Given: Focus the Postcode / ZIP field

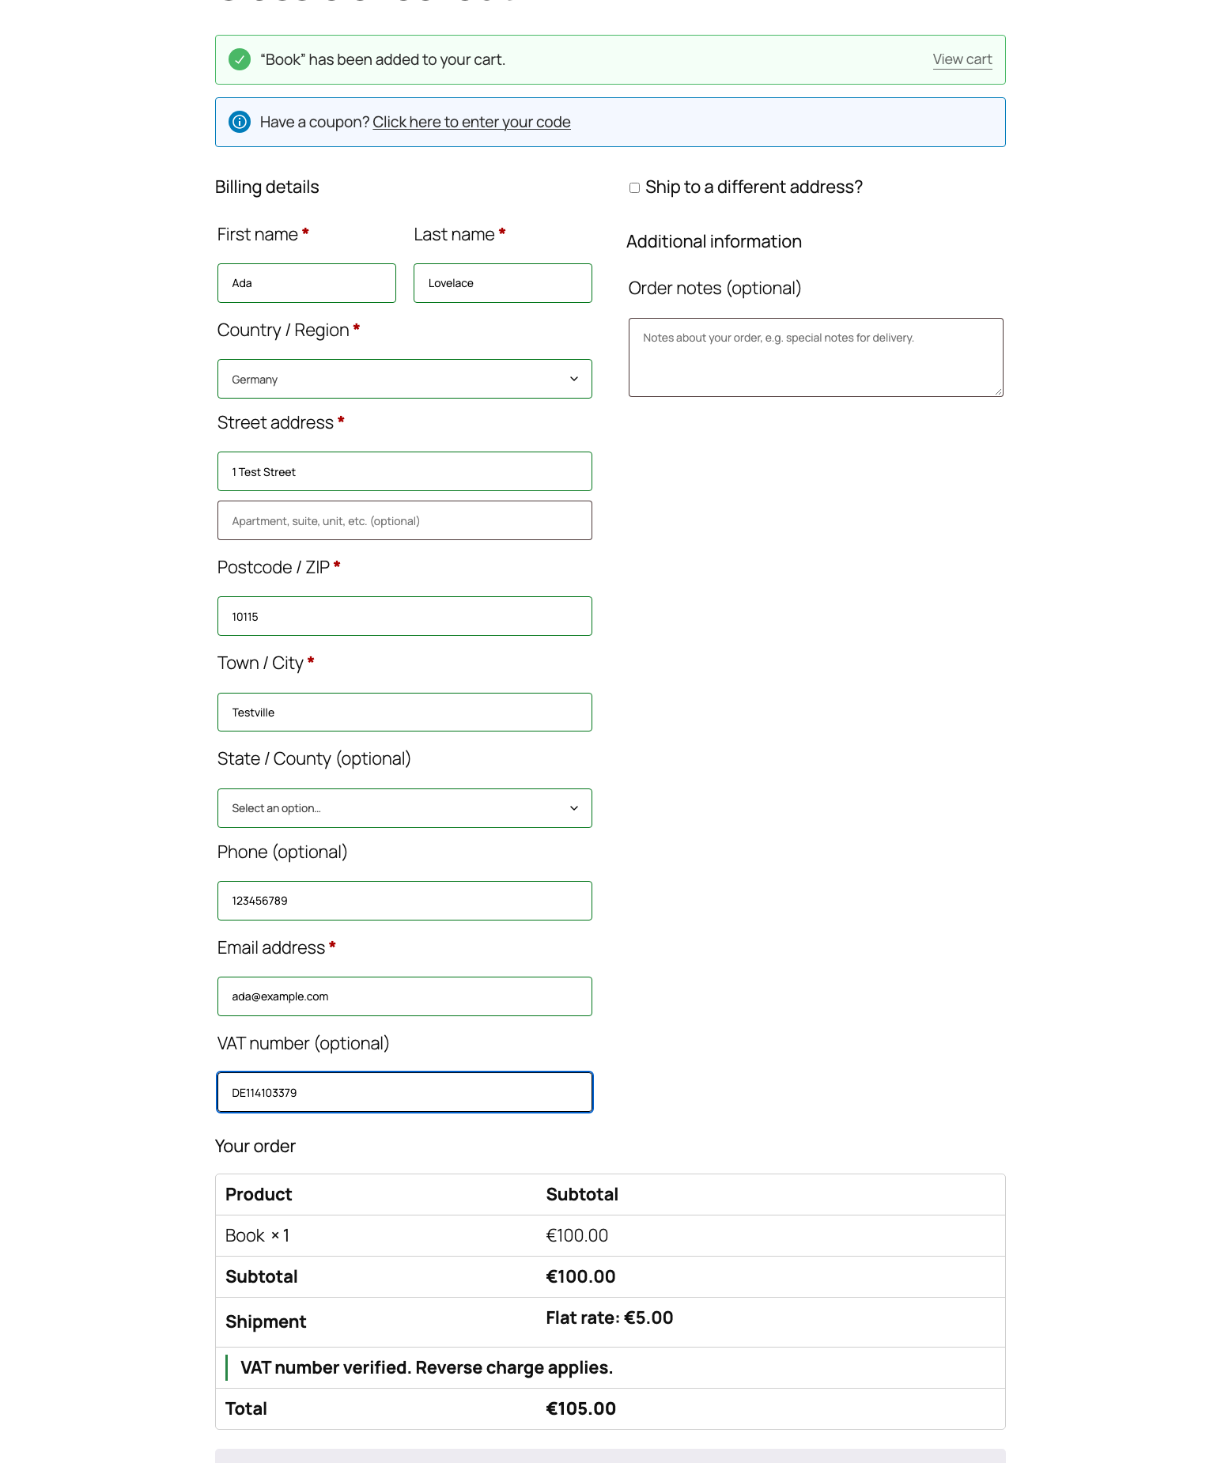Looking at the screenshot, I should pos(405,616).
